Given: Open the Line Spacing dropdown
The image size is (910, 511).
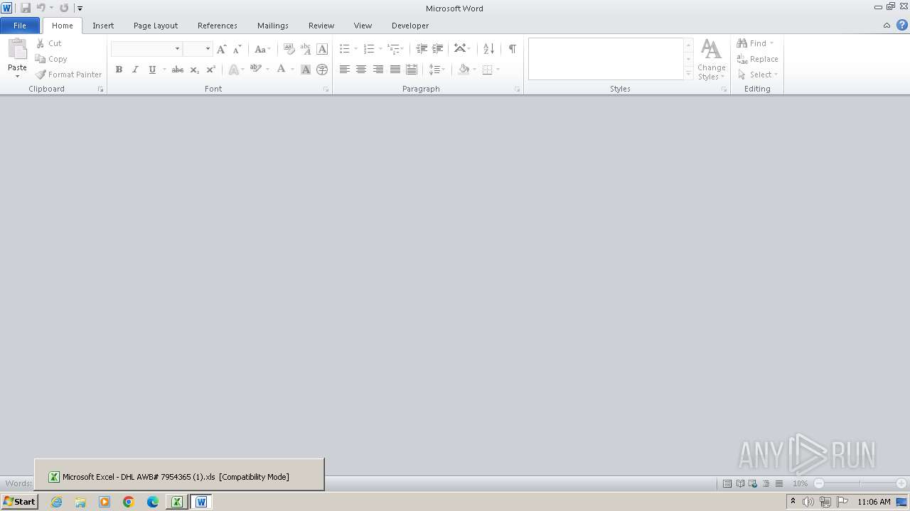Looking at the screenshot, I should (x=437, y=70).
